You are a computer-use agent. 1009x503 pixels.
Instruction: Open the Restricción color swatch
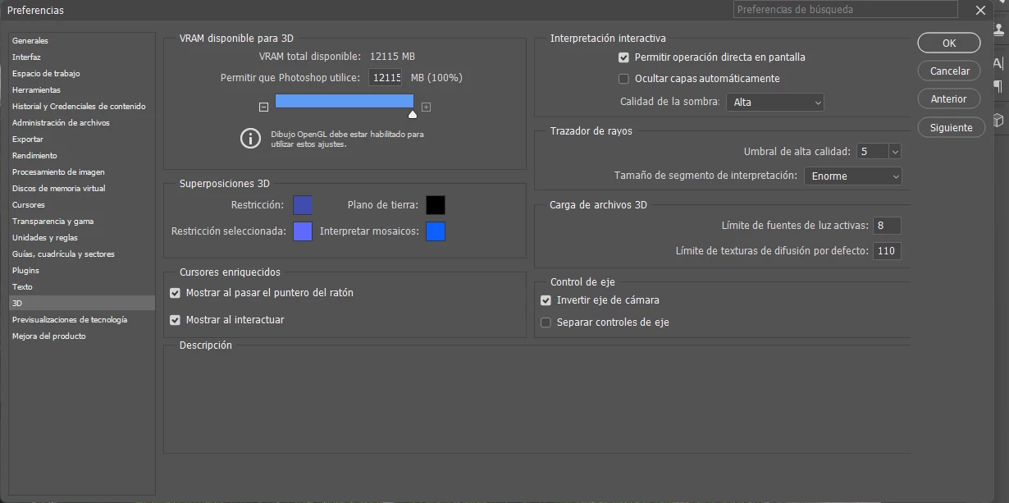[303, 205]
